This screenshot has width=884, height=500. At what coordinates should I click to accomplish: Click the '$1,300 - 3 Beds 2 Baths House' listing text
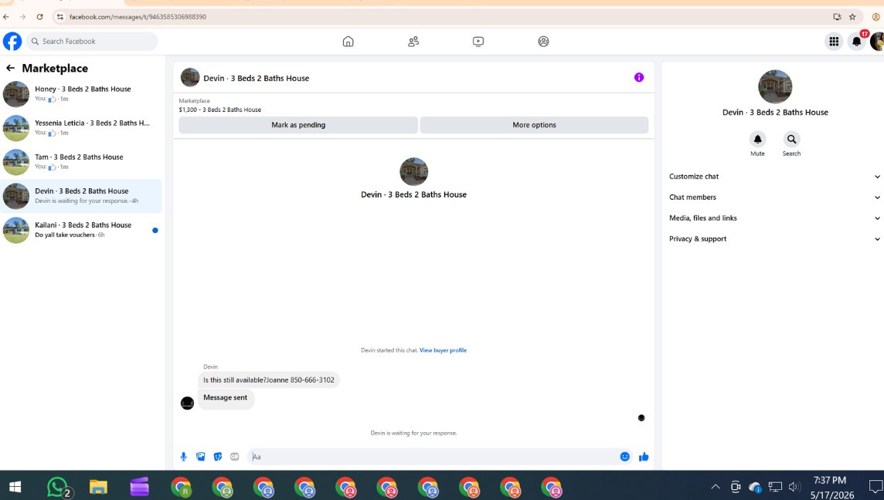click(x=220, y=110)
